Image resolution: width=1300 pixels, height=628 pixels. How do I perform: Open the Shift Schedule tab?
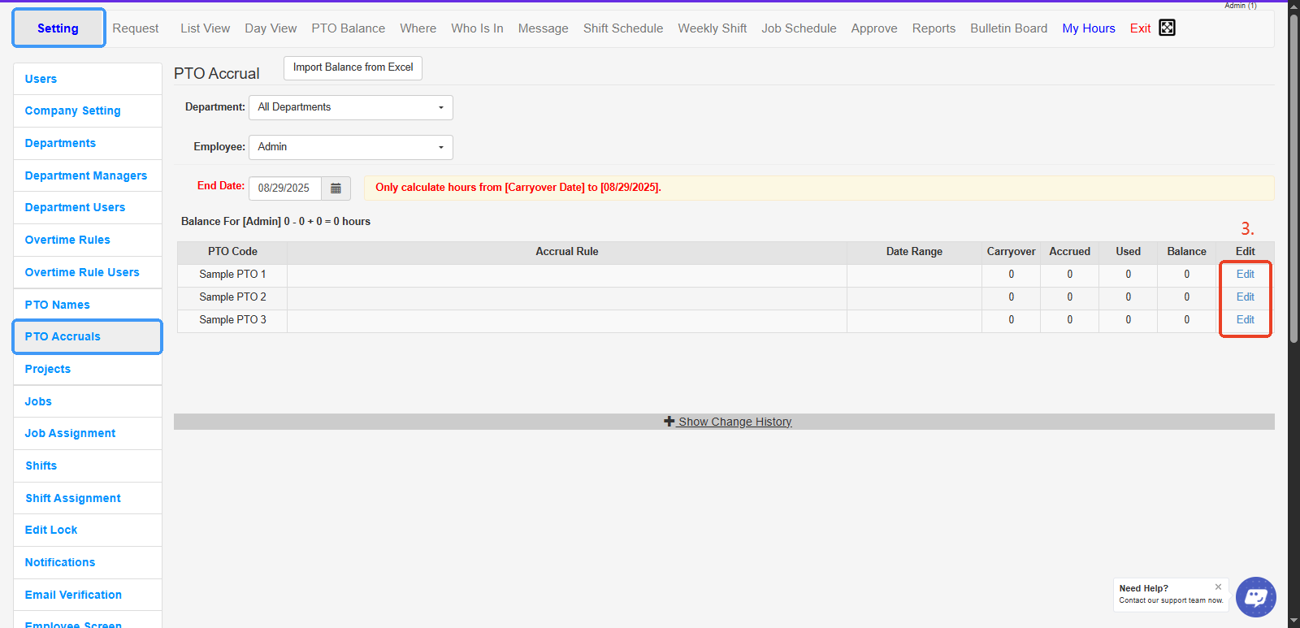coord(622,28)
